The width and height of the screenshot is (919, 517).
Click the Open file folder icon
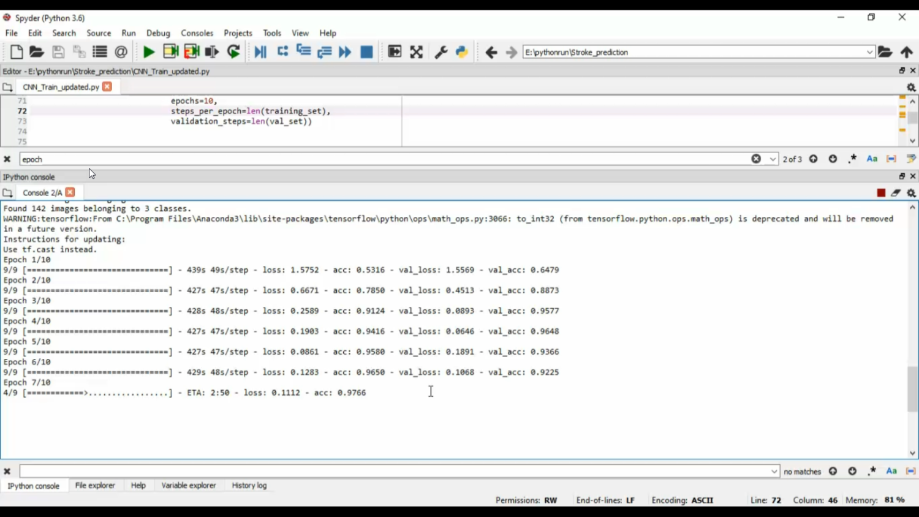tap(37, 52)
